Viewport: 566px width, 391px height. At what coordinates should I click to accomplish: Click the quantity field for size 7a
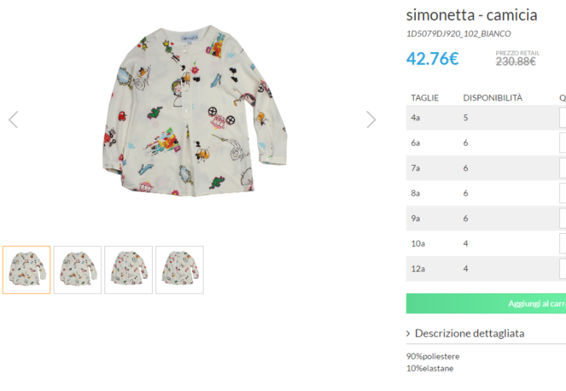tap(562, 168)
